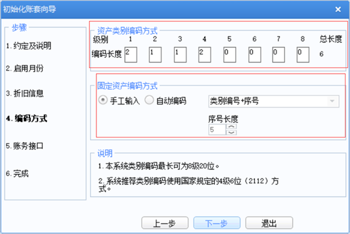The image size is (350, 234).
Task: Click the total length value 6
Action: pos(321,54)
